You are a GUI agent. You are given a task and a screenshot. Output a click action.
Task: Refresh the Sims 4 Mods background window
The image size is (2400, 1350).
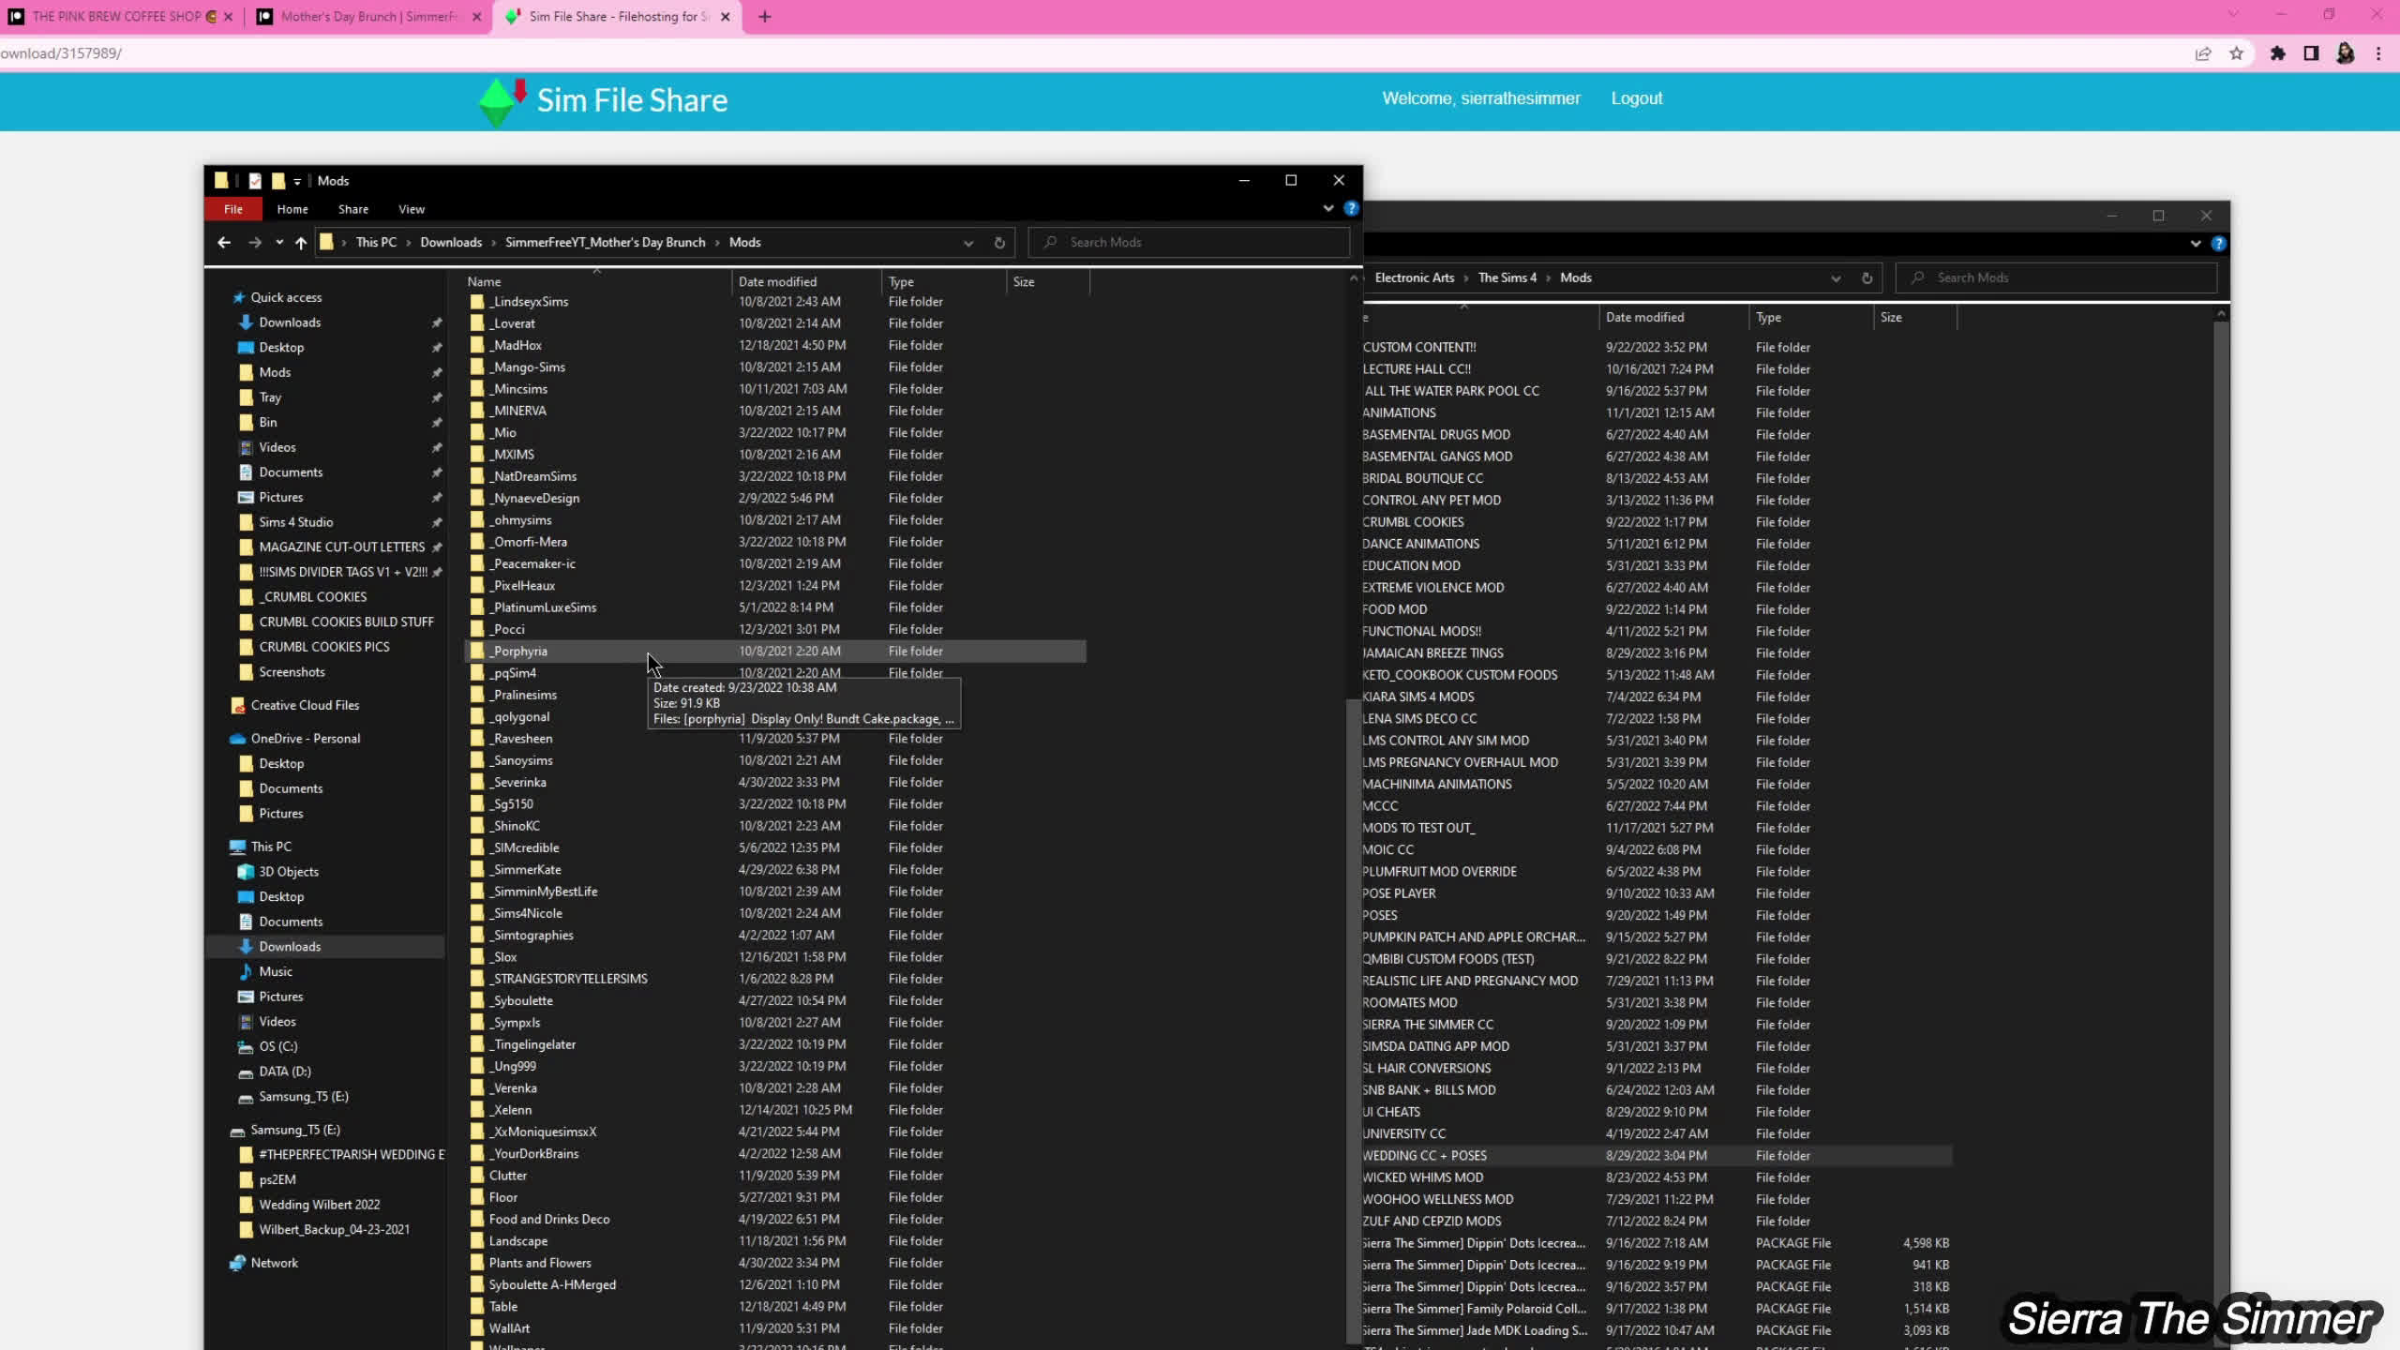(x=1867, y=277)
